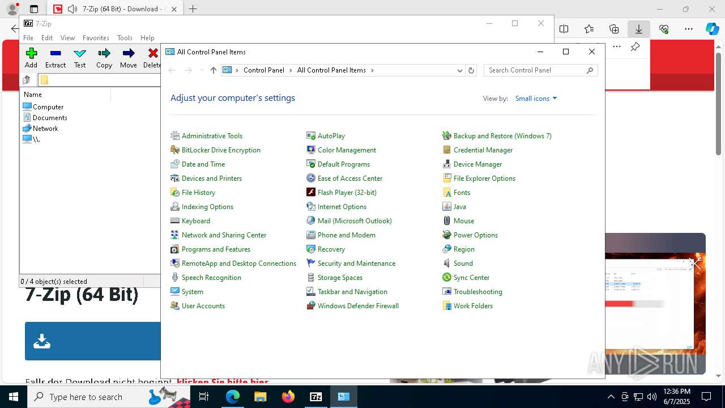Screen dimensions: 725x408
Task: Click the Extract icon in 7-Zip
Action: [56, 53]
